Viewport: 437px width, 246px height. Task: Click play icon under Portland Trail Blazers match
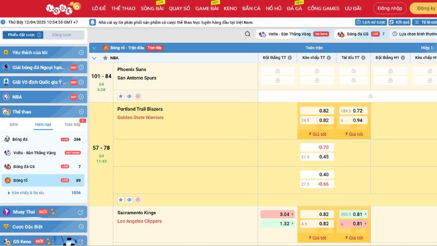[x=138, y=200]
